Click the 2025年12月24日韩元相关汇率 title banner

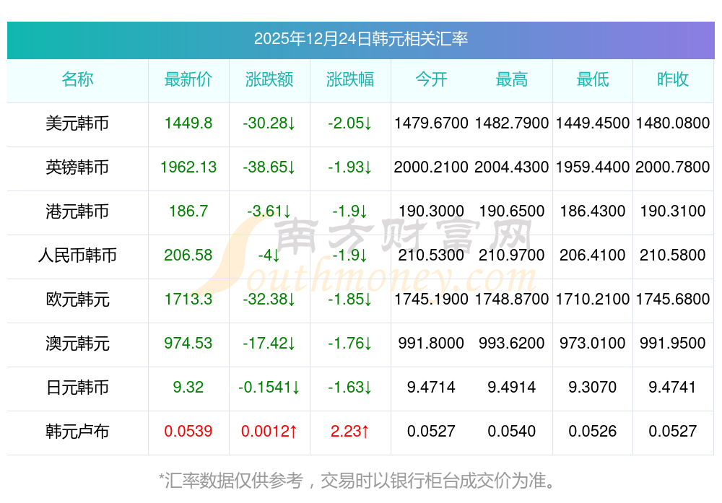360,39
